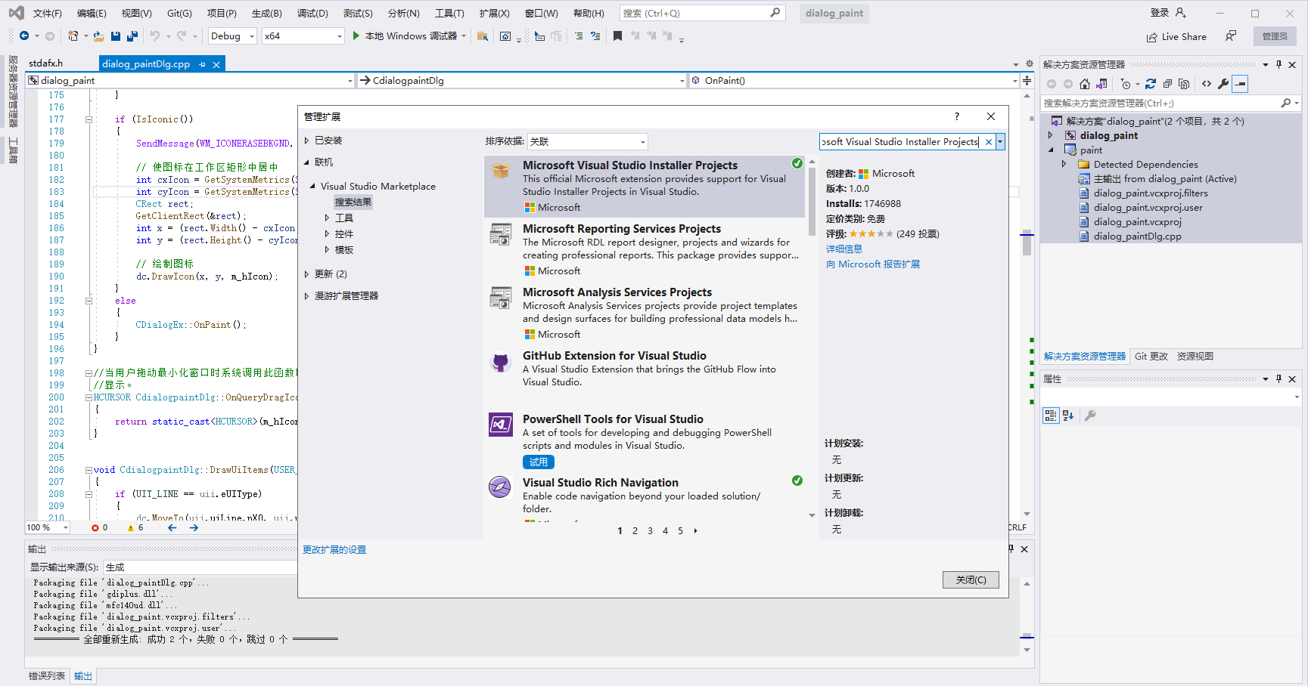Expand the Updates (2) category
The height and width of the screenshot is (686, 1308).
pos(306,274)
